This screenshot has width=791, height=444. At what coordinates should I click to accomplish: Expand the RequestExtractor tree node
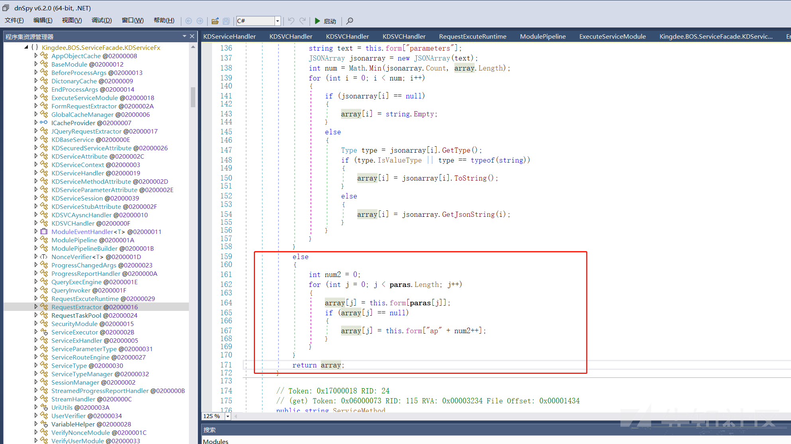tap(36, 307)
